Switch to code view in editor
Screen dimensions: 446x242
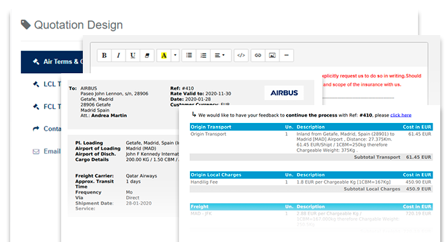click(x=241, y=55)
